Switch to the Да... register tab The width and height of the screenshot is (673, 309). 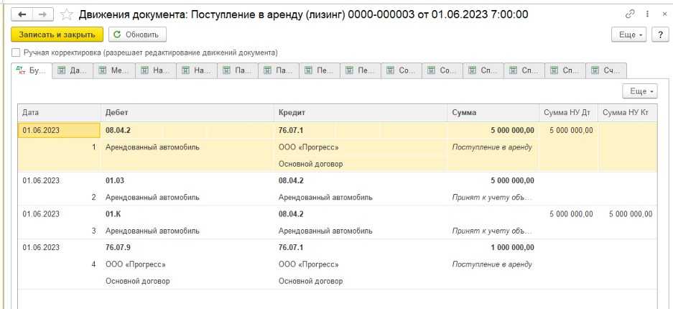pyautogui.click(x=73, y=71)
